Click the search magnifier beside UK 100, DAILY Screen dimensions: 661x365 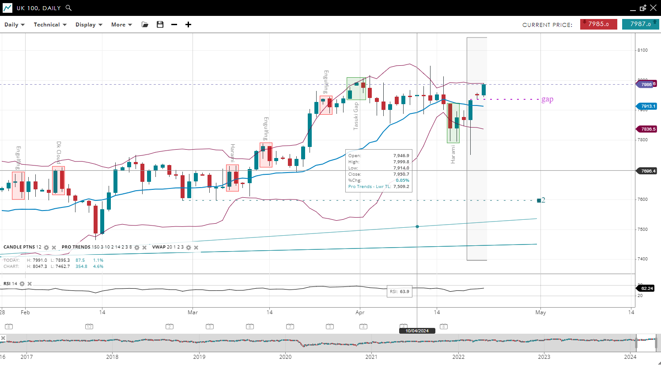click(68, 8)
